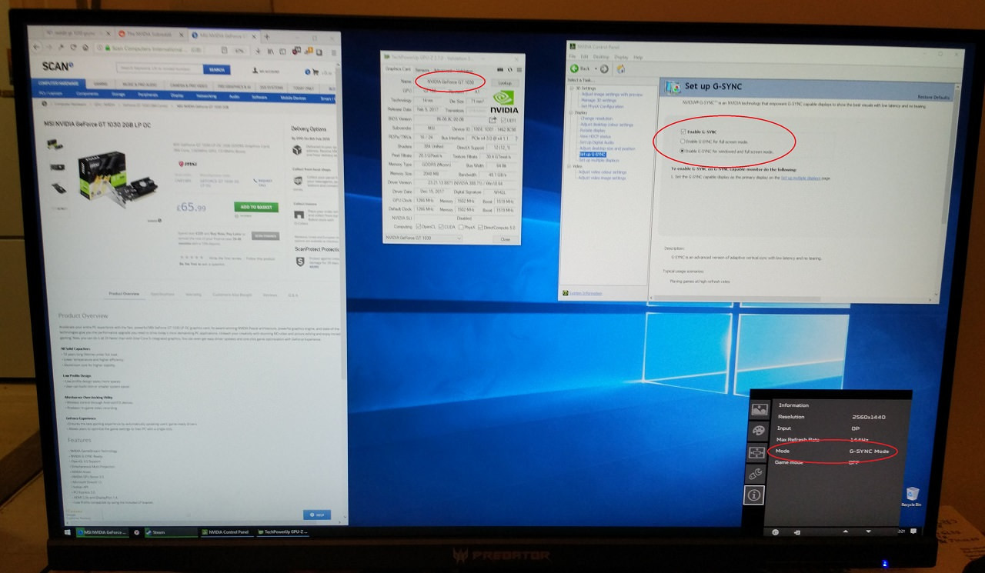Open the new tab plus button in browser

pyautogui.click(x=266, y=37)
